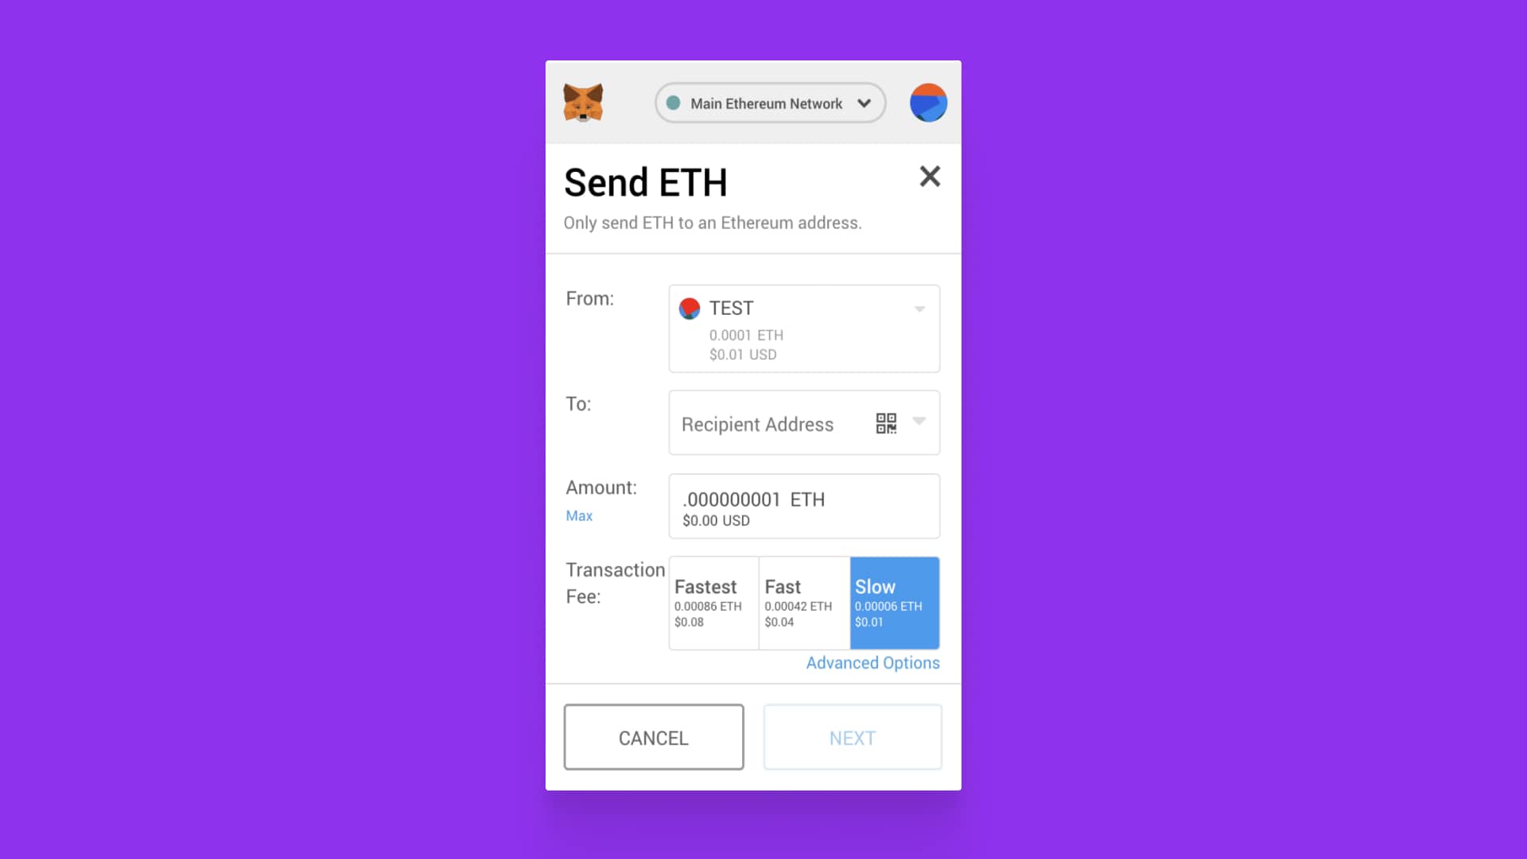Expand the Recipient Address dropdown
This screenshot has width=1527, height=859.
coord(919,422)
